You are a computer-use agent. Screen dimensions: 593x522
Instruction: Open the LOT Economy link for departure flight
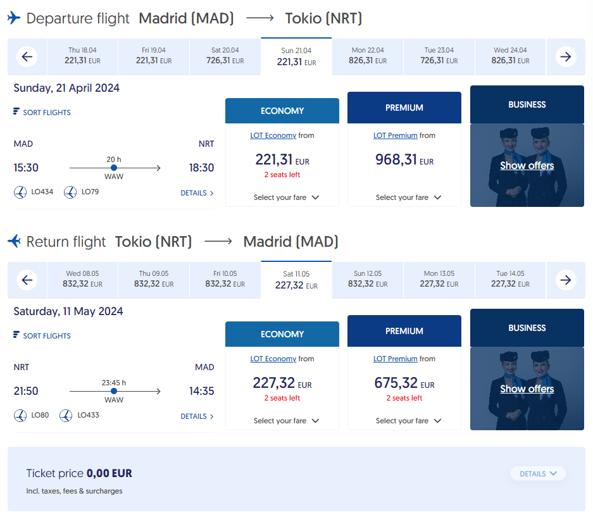(273, 135)
